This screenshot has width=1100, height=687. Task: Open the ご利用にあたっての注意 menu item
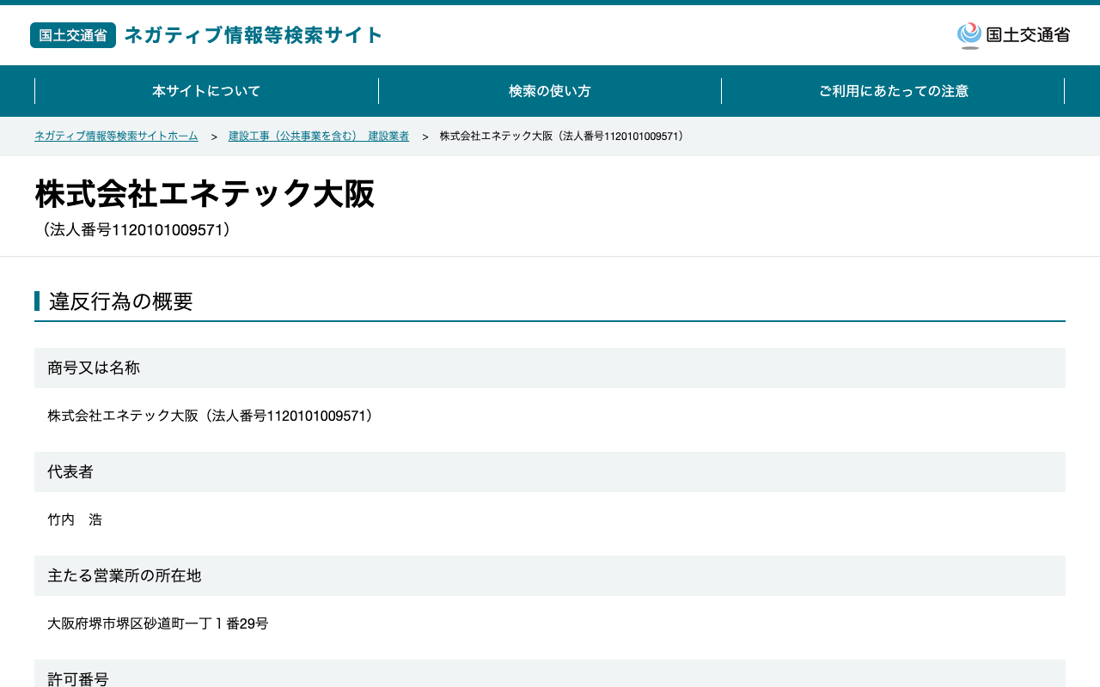(x=894, y=91)
